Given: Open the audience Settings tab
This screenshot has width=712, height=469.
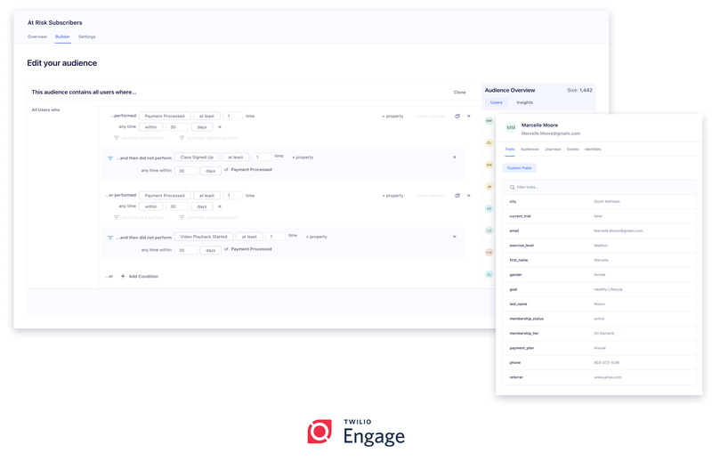Looking at the screenshot, I should pos(86,36).
